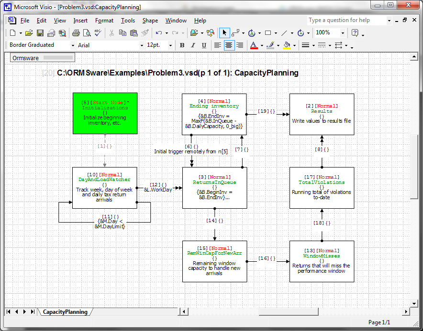Viewport: 423px width, 331px height.
Task: Toggle Bold formatting
Action: coord(182,45)
